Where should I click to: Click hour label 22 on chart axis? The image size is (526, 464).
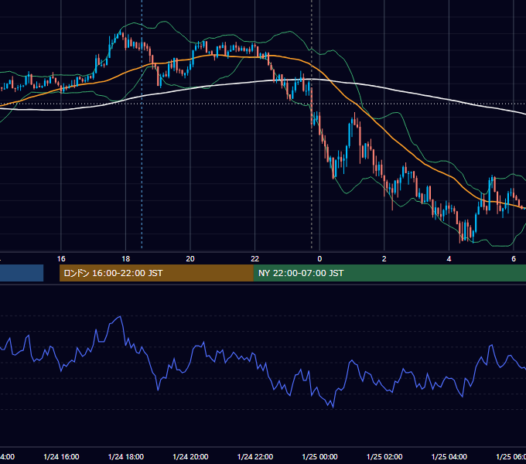click(x=255, y=259)
